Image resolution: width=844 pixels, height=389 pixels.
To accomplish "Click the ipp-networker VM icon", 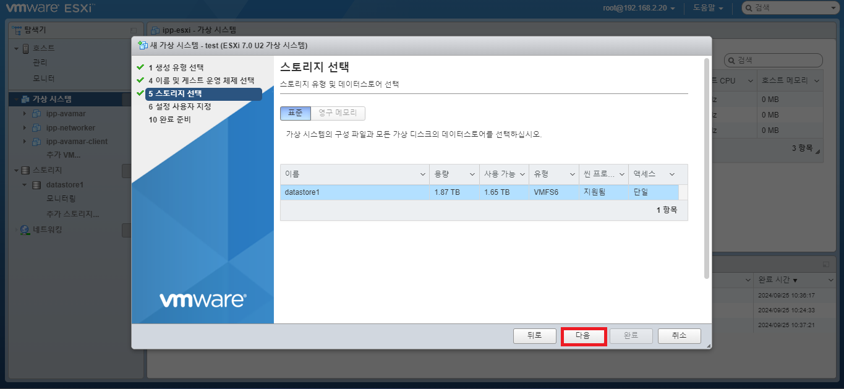I will 36,128.
